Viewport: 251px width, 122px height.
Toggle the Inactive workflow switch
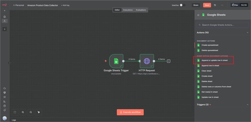click(x=182, y=5)
